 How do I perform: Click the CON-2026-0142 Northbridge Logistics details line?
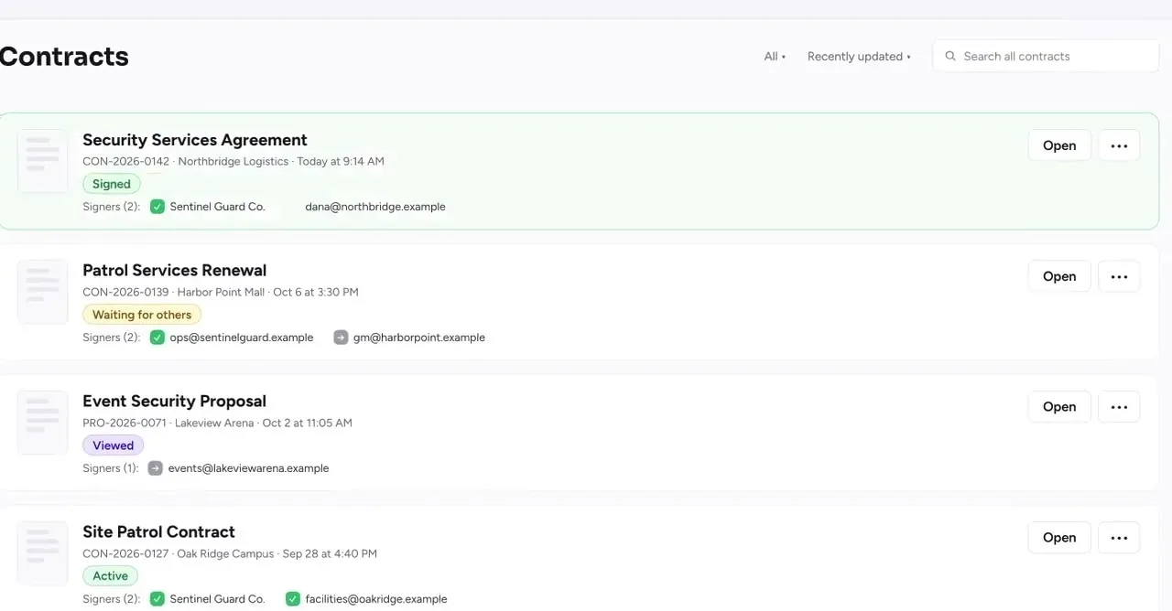(x=233, y=161)
